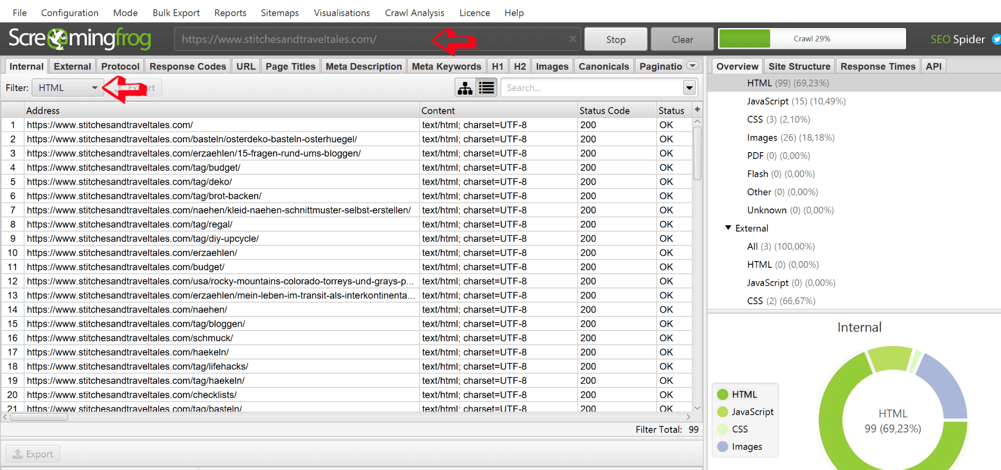The image size is (1001, 470).
Task: Select the osterdeko-basteln-osterhuegel URL row
Action: coord(347,139)
